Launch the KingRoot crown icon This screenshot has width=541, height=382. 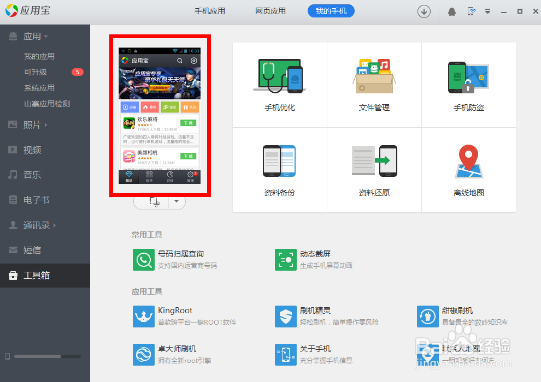click(144, 316)
